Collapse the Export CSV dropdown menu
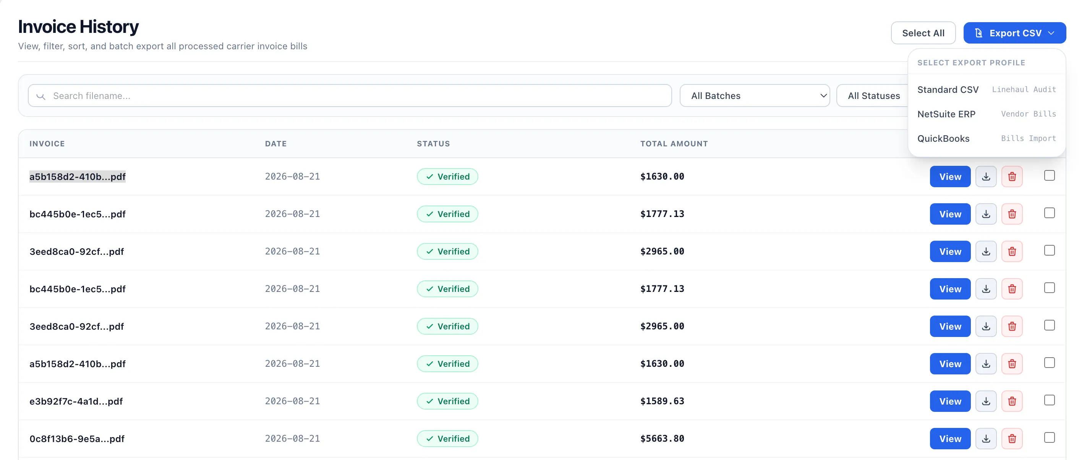The image size is (1079, 460). click(1014, 33)
